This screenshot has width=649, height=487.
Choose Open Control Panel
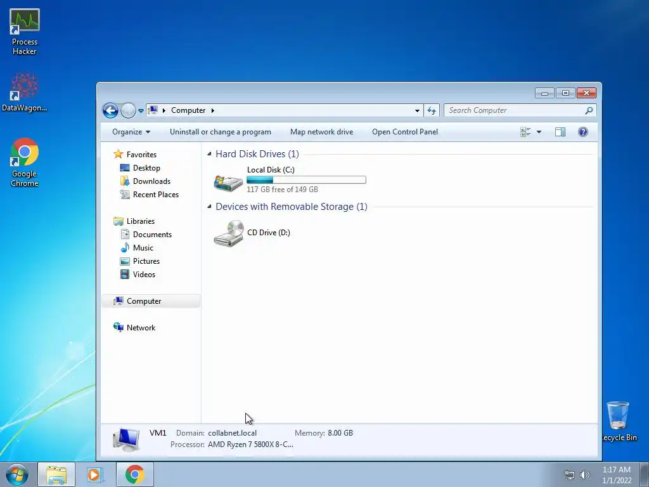[x=405, y=132]
